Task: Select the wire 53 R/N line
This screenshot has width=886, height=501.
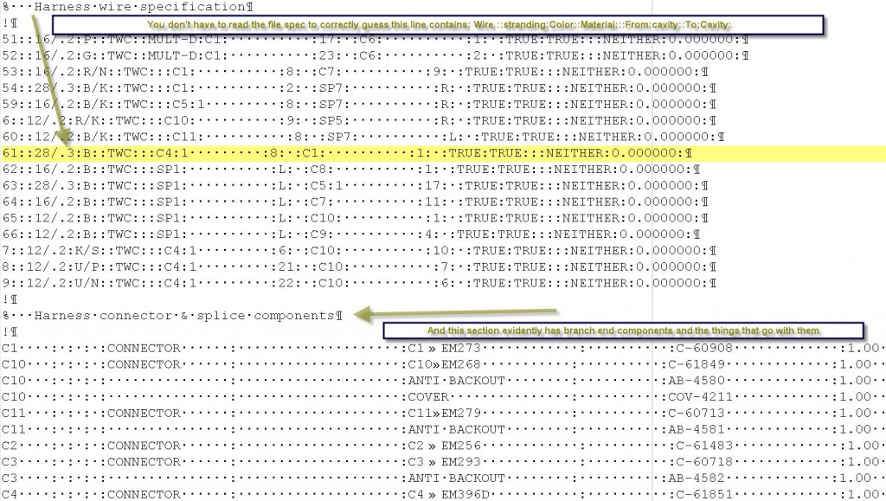Action: [346, 72]
